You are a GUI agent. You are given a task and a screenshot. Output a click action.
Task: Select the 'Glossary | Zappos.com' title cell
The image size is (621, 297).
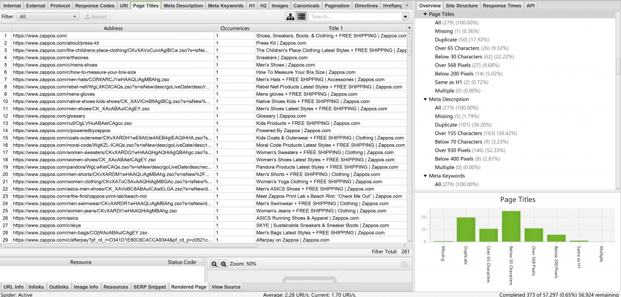tap(331, 116)
